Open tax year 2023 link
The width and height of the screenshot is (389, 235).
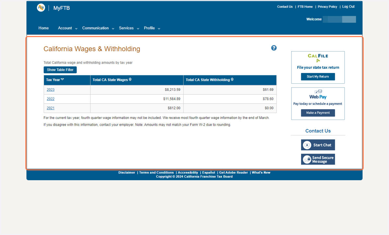51,90
